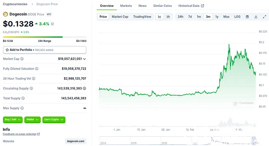Click Market Cap info icon

[22, 59]
